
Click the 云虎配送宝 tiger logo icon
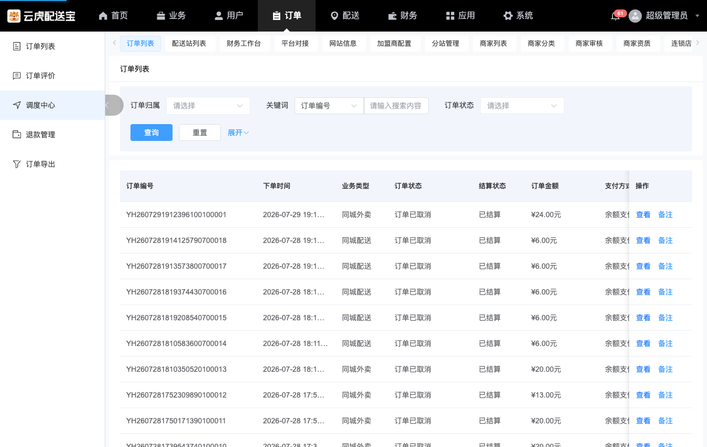14,16
